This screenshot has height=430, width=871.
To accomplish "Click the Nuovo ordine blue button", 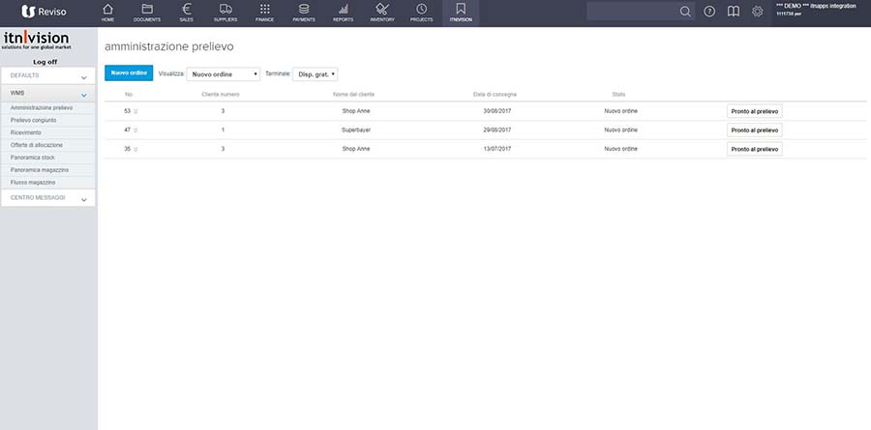I will click(x=129, y=73).
